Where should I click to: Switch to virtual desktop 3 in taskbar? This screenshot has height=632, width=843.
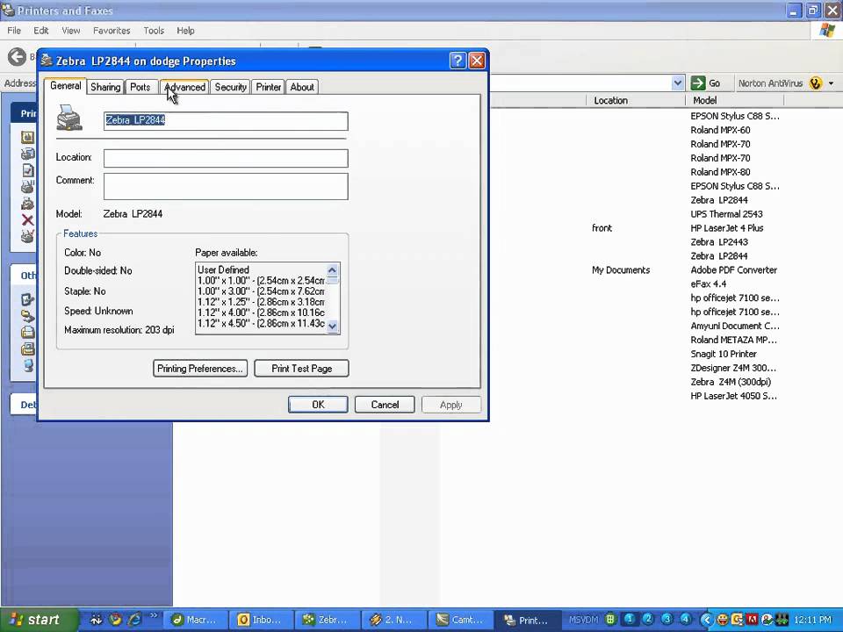coord(666,619)
